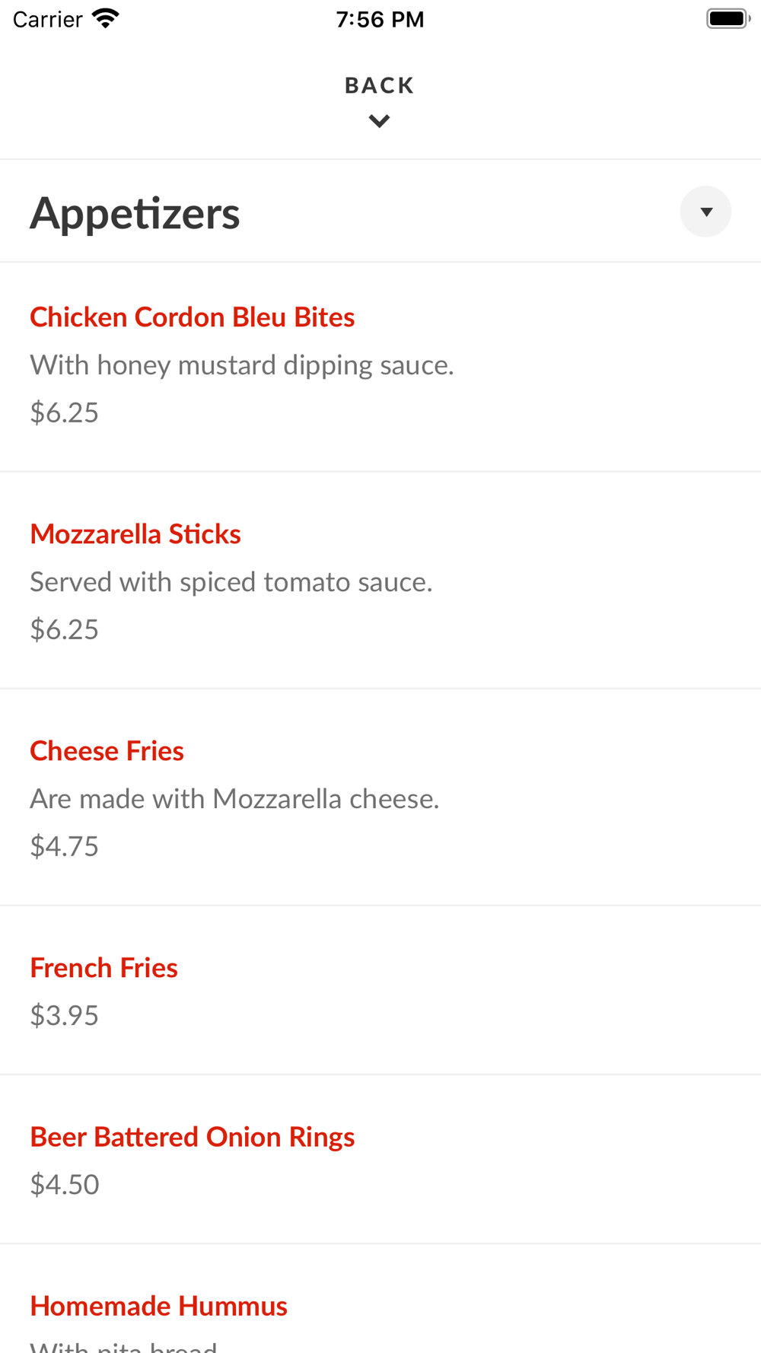Viewport: 761px width, 1353px height.
Task: Tap the battery indicator icon
Action: (x=728, y=18)
